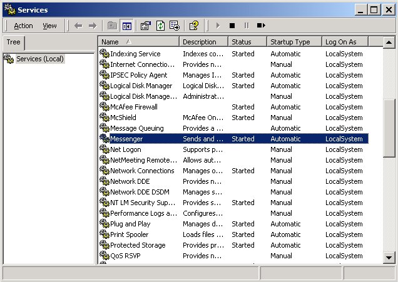This screenshot has height=282, width=398.
Task: Stop the selected service using toolbar
Action: point(232,26)
